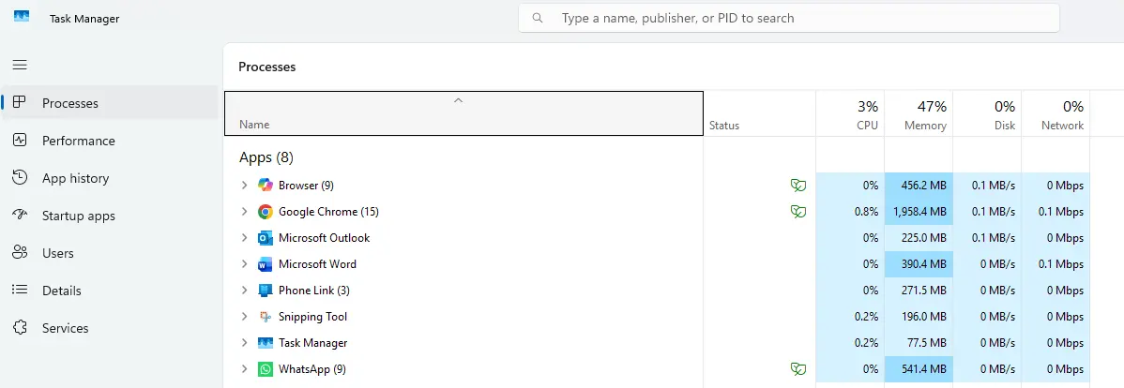Click Browser memory cell 456.2 MB

[919, 186]
